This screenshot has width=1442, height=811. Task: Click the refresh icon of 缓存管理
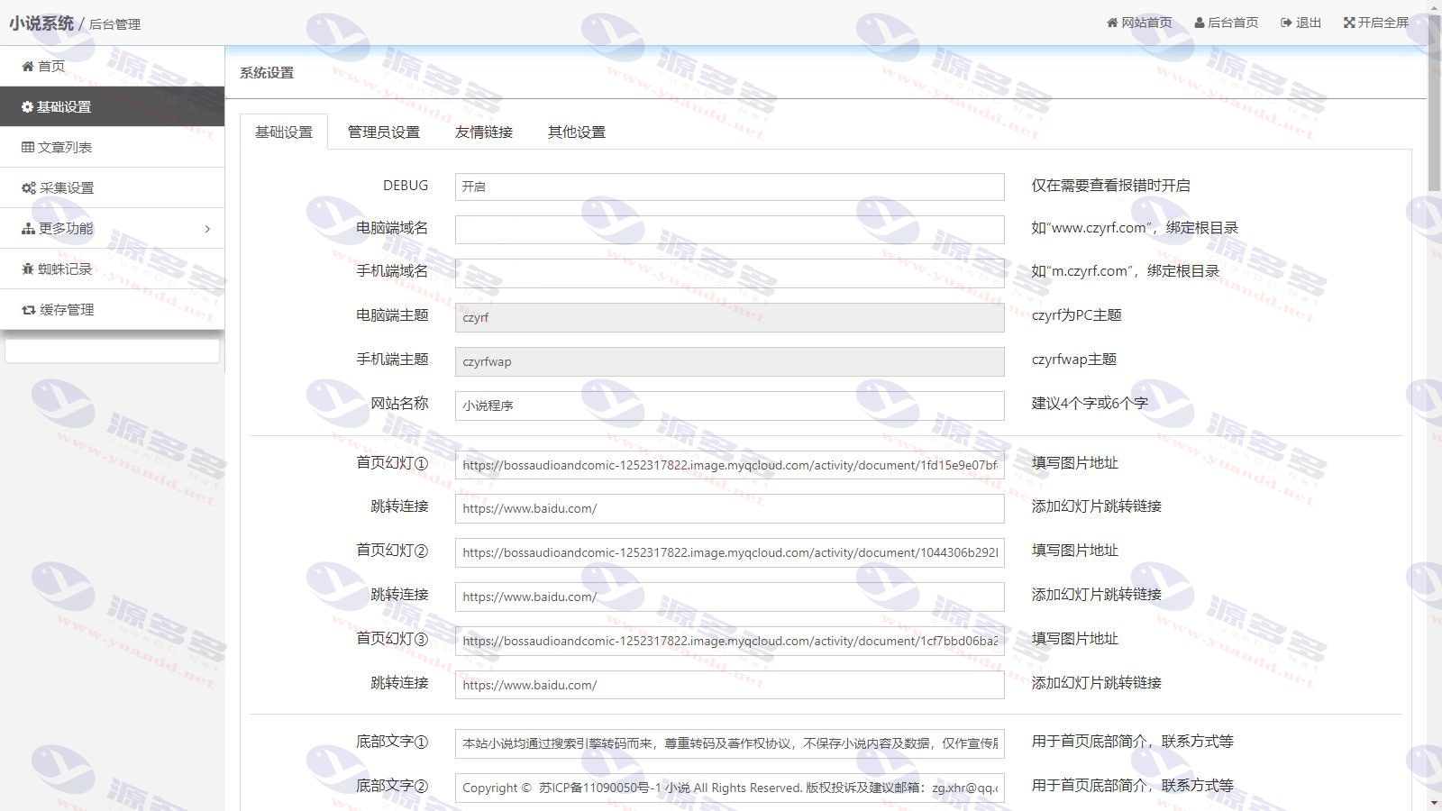tap(29, 309)
